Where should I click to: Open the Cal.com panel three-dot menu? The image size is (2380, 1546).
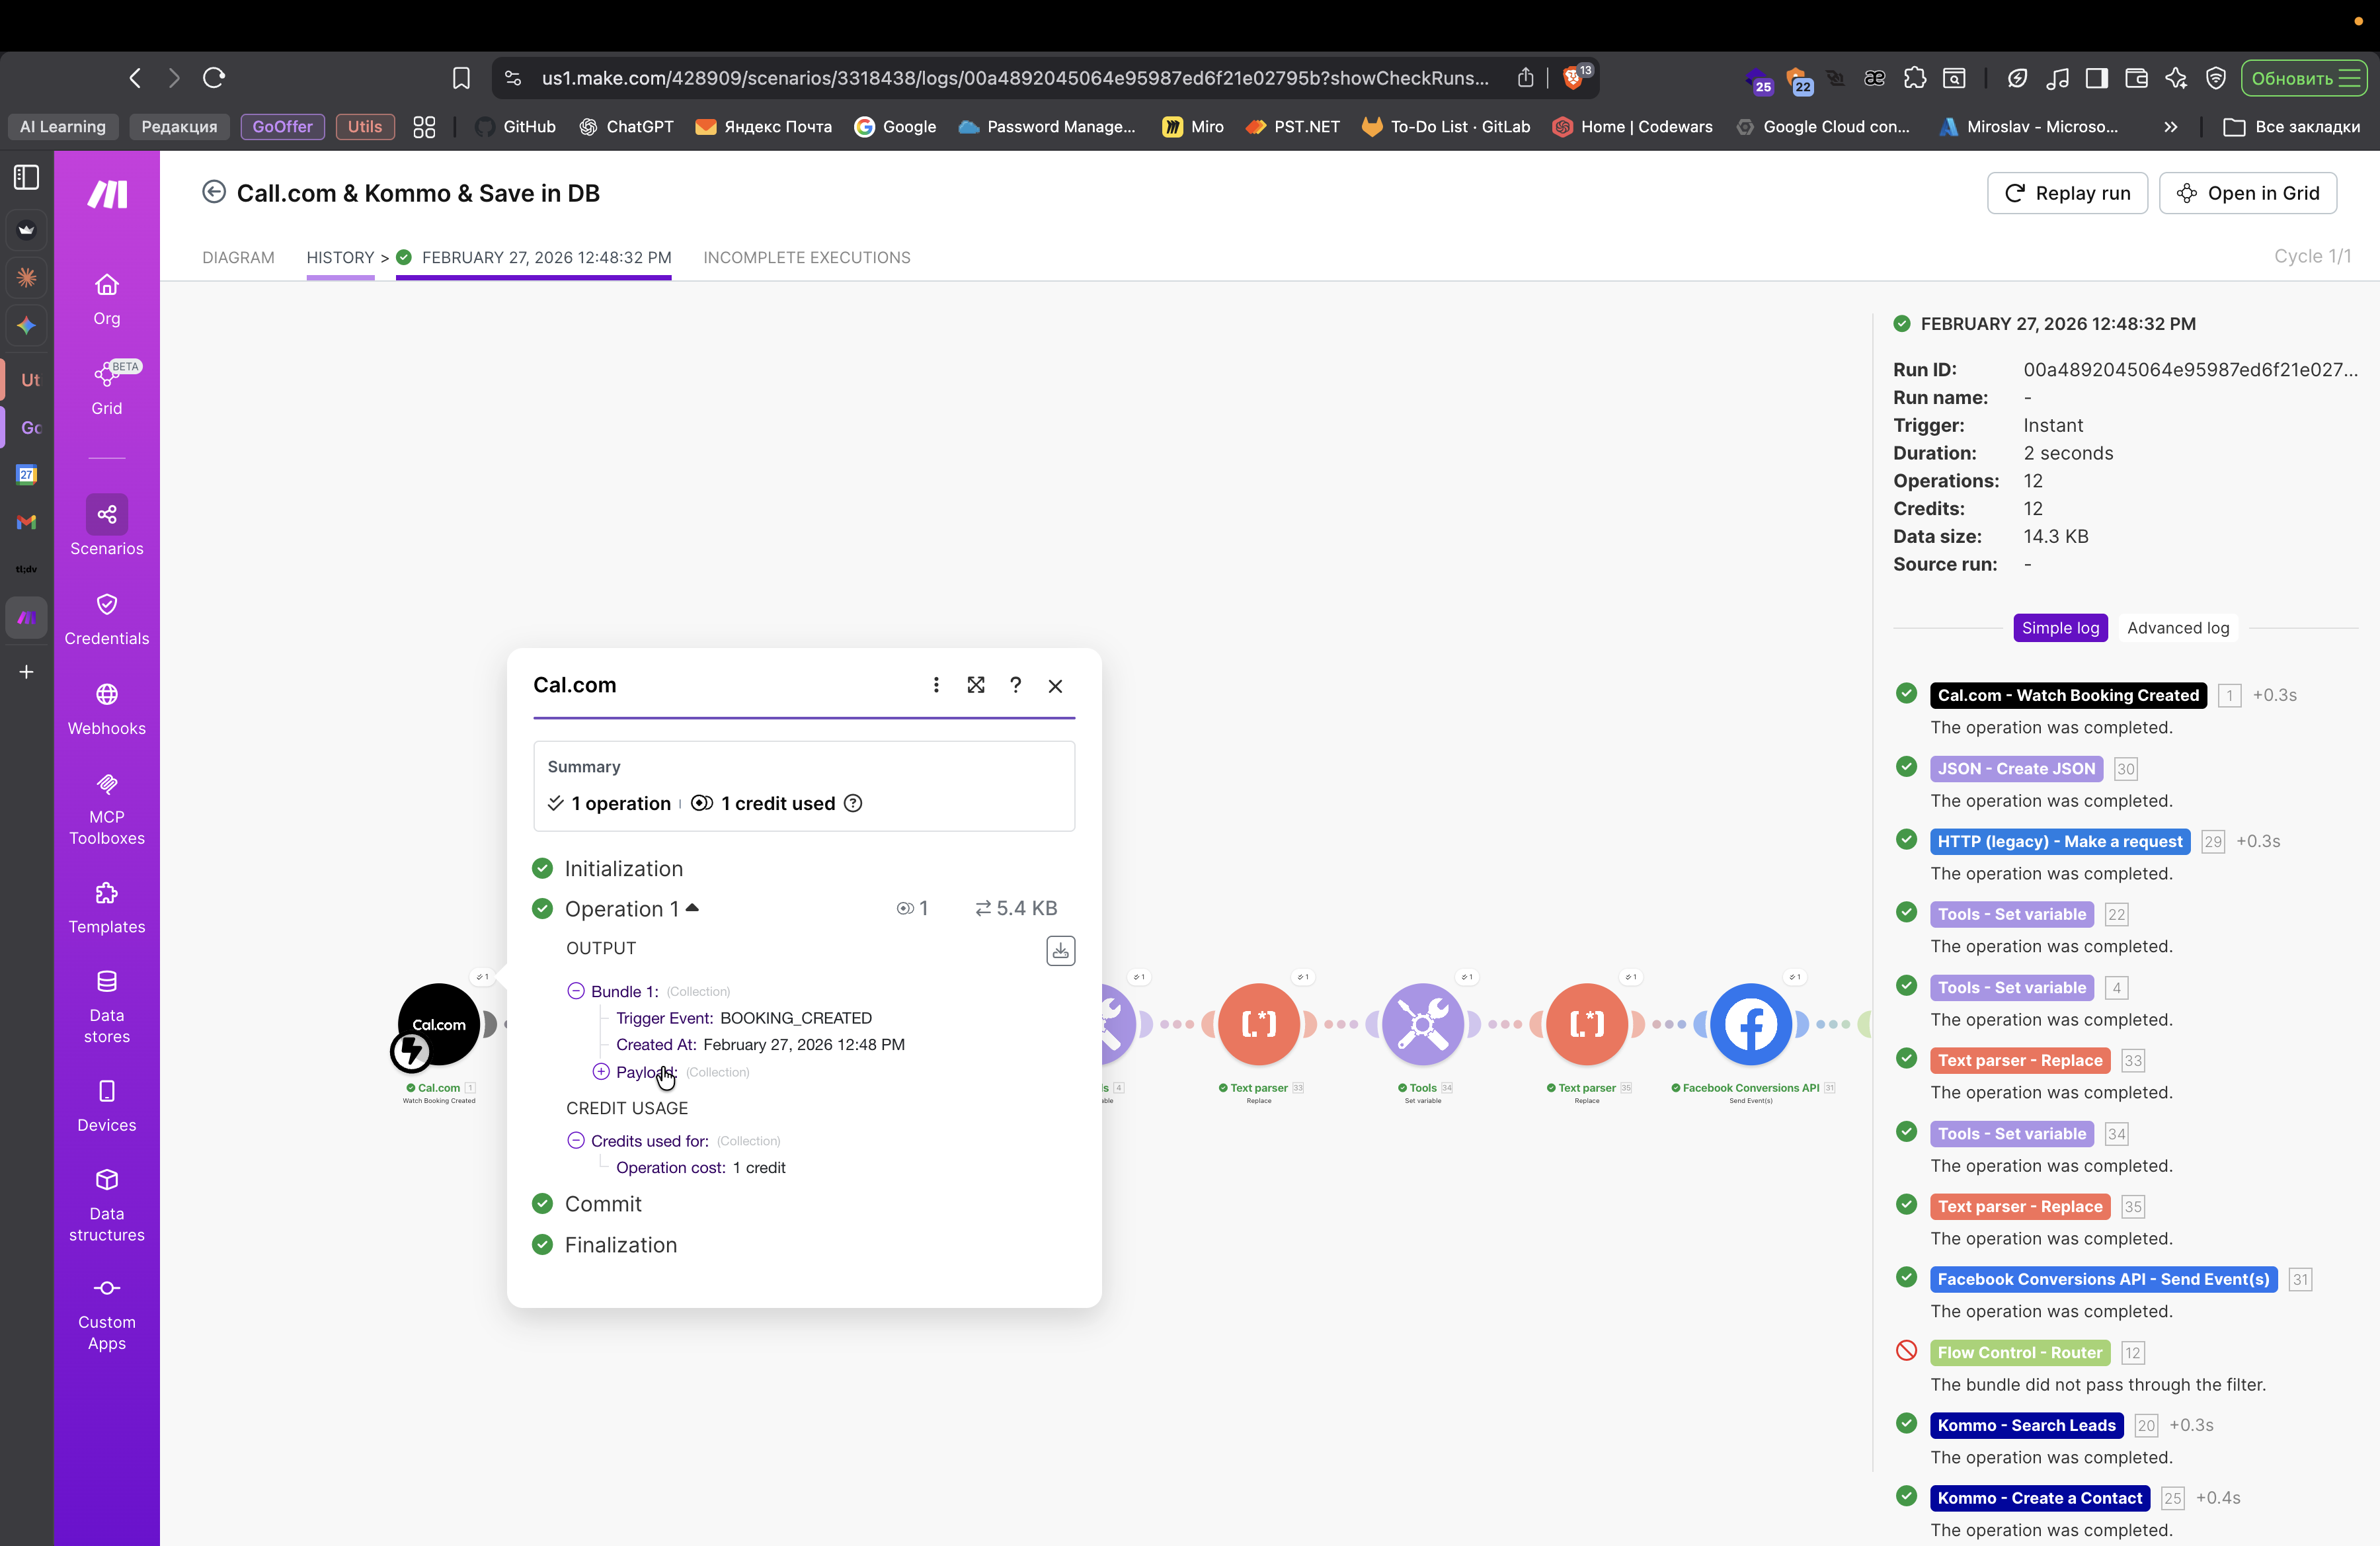pos(935,685)
